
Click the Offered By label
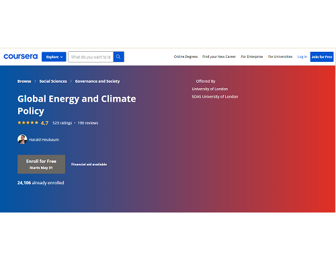206,81
